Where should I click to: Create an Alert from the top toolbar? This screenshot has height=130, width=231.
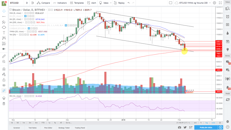pyautogui.click(x=92, y=3)
